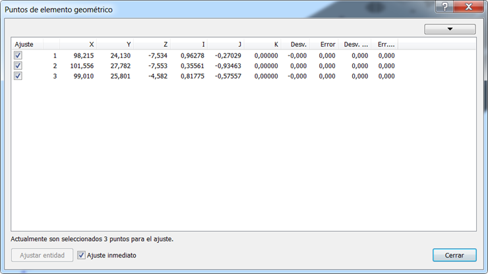This screenshot has width=488, height=274.
Task: Click the Y column header
Action: (115, 44)
